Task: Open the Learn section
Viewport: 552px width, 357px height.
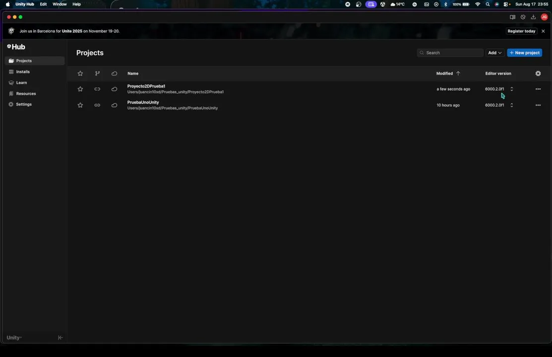Action: (35, 83)
